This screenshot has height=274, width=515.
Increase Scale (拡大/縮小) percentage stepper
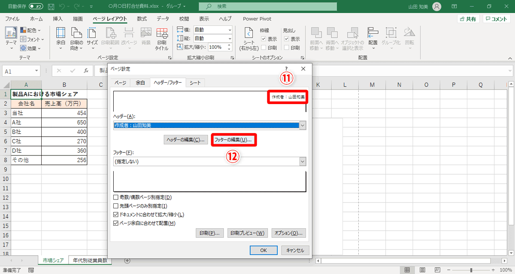(x=229, y=45)
